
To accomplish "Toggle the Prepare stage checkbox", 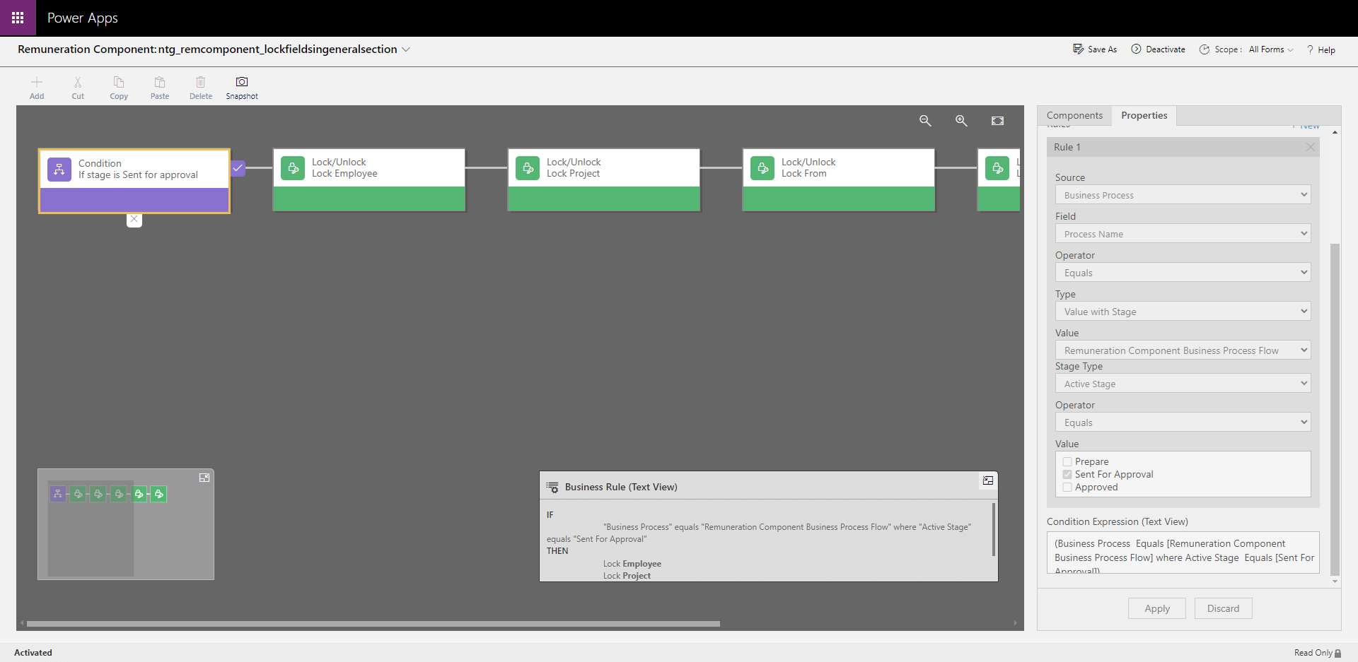I will [1067, 461].
